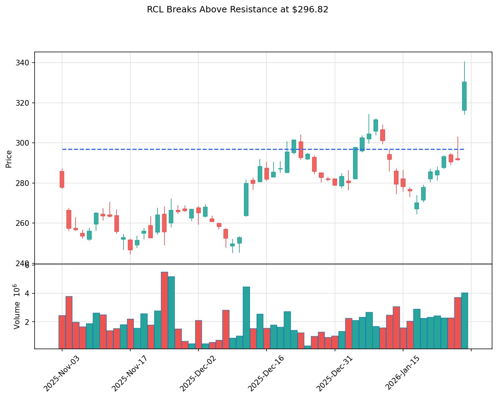This screenshot has height=398, width=497.
Task: Click the "Price" y-axis label
Action: coord(9,159)
